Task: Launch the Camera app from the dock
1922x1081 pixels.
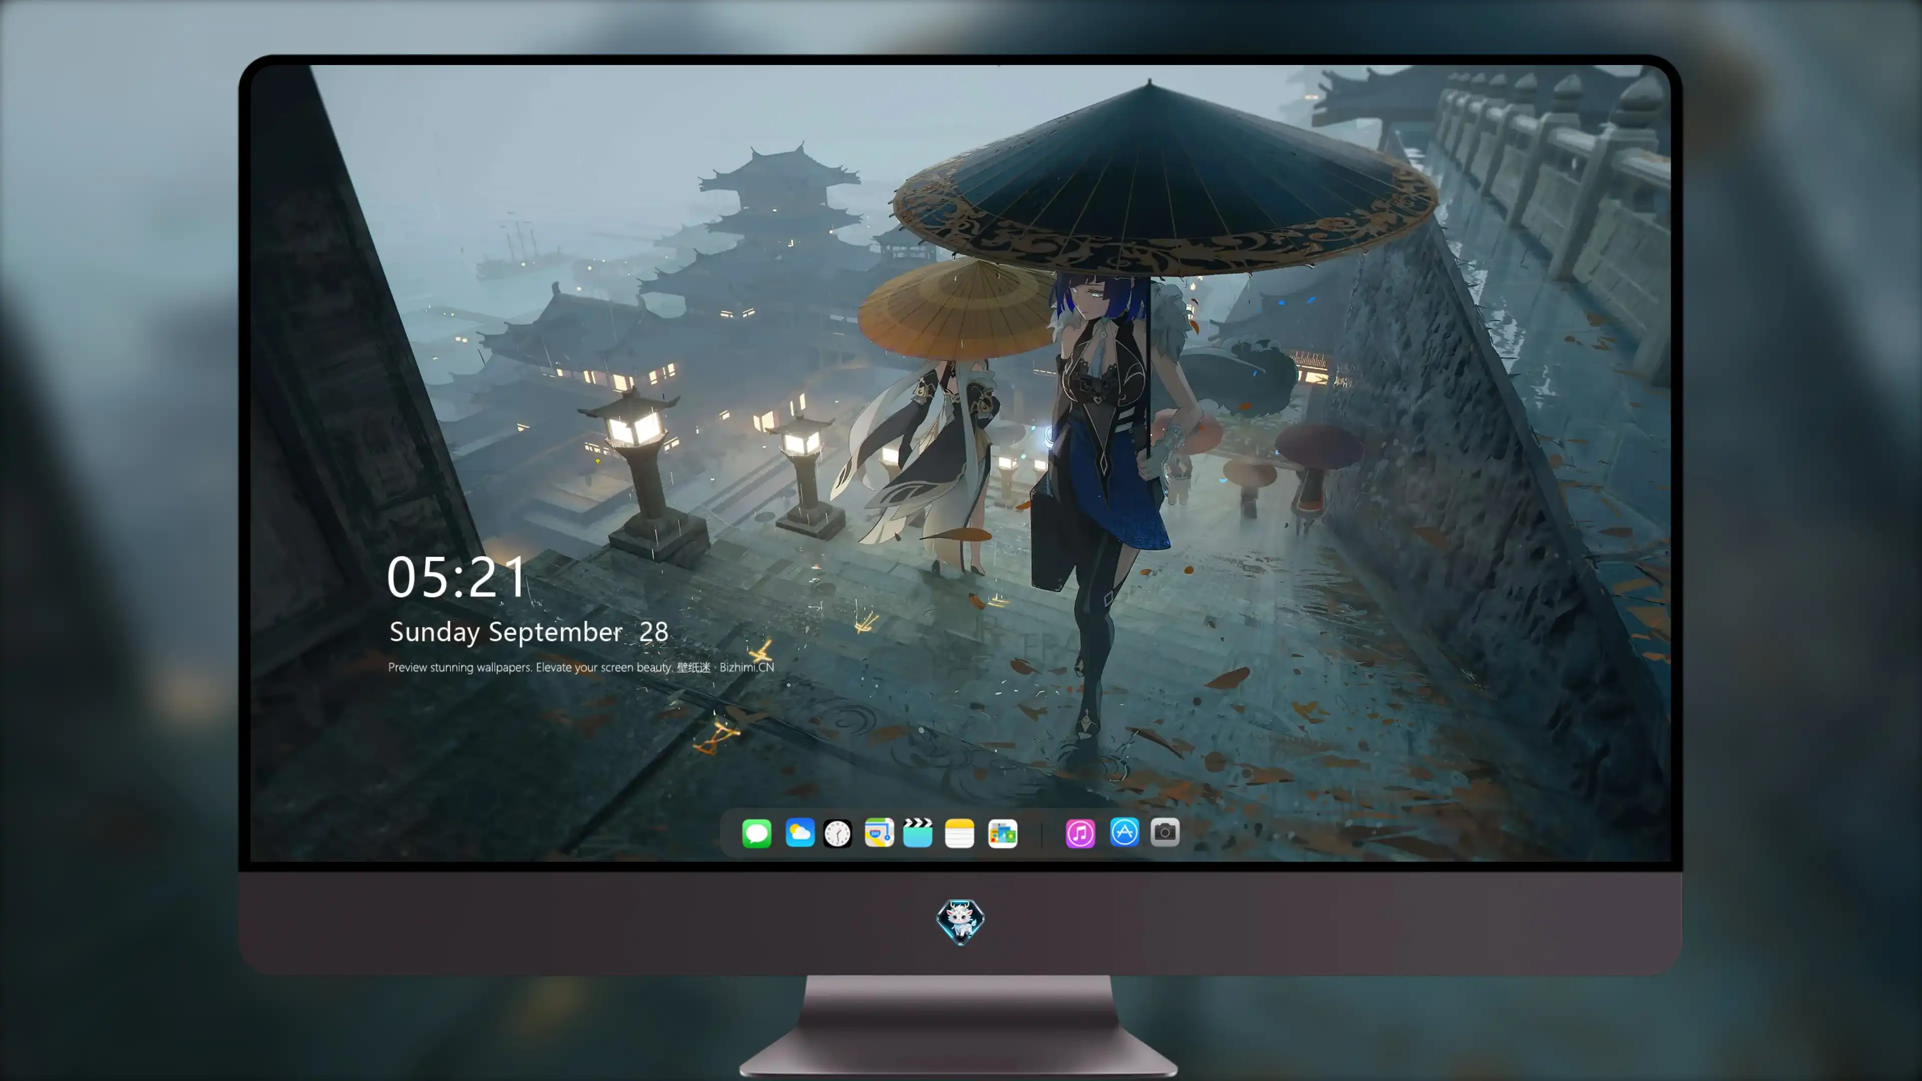Action: [1165, 832]
